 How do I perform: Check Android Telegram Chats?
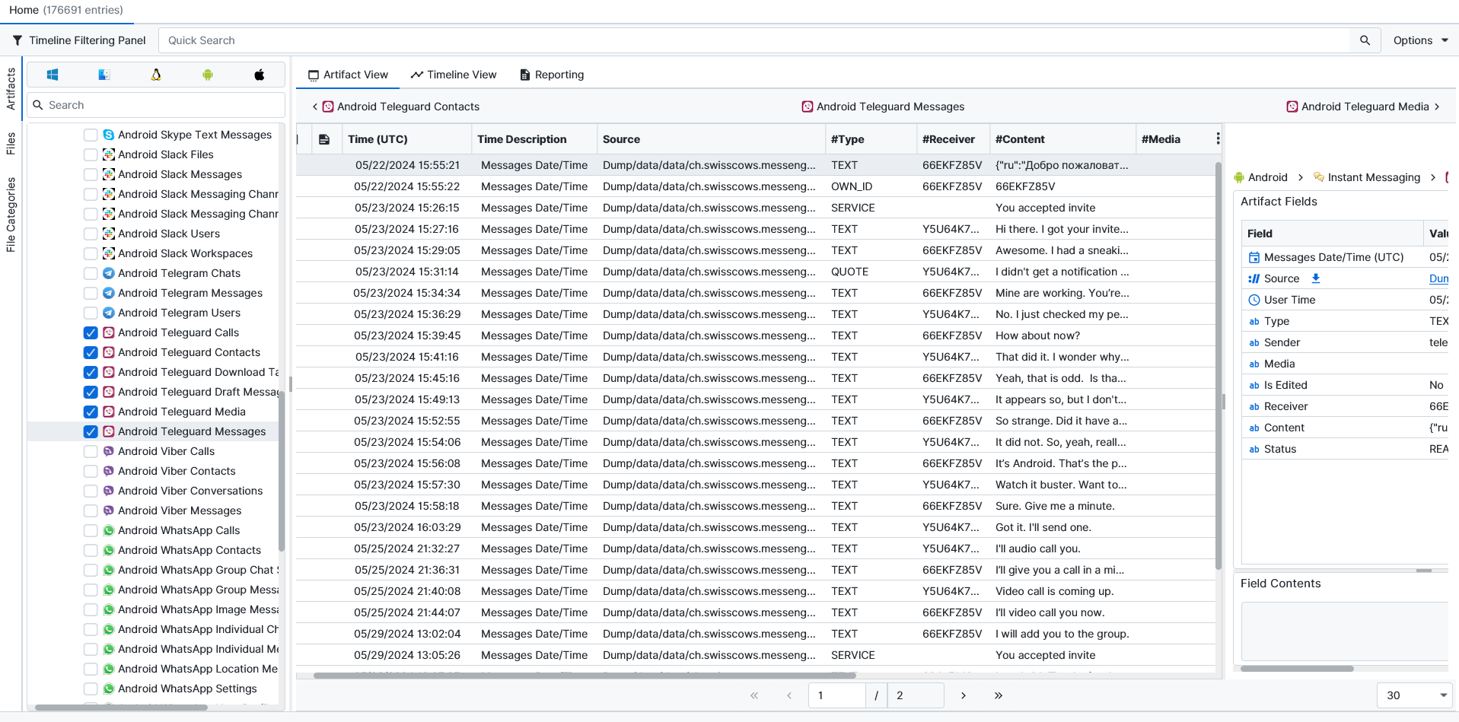click(x=91, y=273)
